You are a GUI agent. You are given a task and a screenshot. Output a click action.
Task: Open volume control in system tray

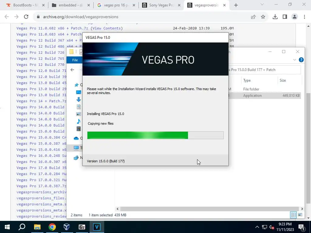click(272, 227)
